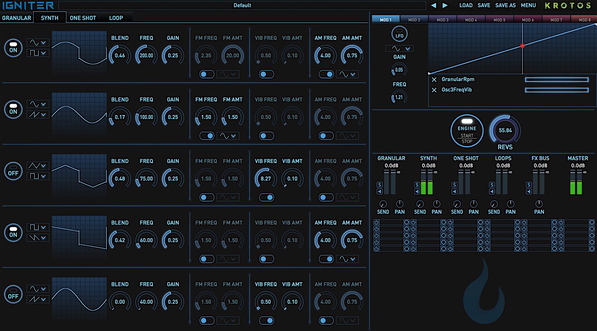This screenshot has width=597, height=331.
Task: Switch to the LOOP tab
Action: pos(116,18)
